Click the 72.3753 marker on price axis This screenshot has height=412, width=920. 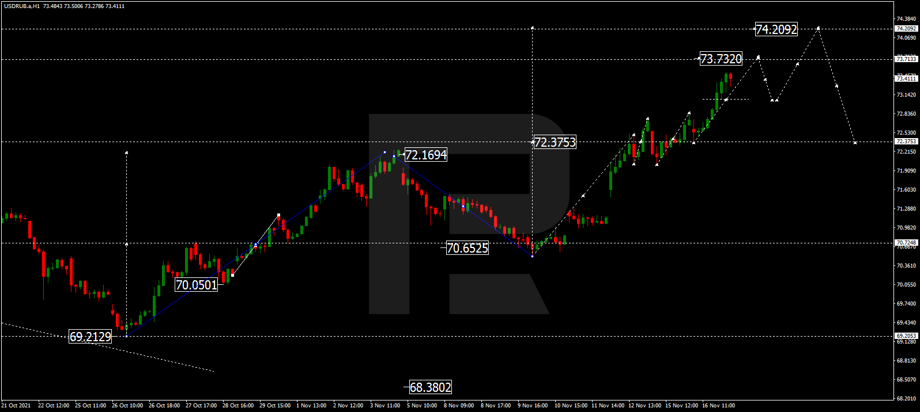point(906,142)
